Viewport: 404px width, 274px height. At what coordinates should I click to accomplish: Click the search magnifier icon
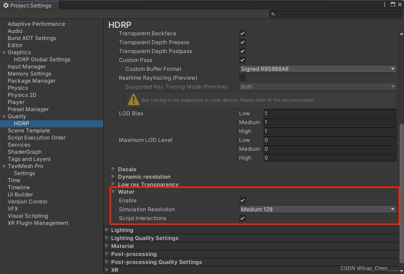(273, 14)
